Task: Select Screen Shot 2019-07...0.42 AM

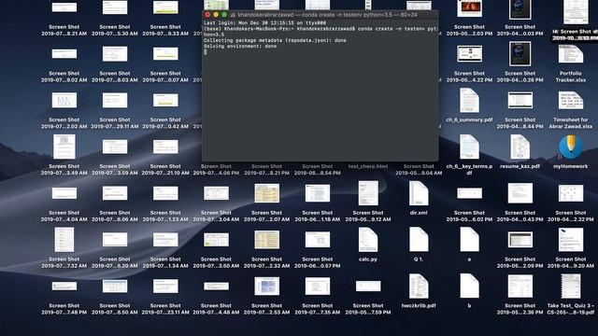Action: [165, 101]
